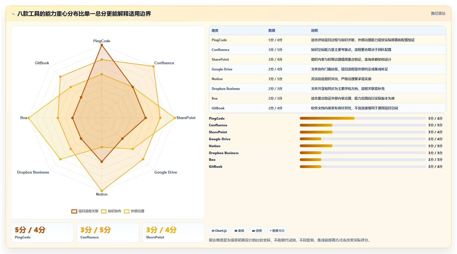
Task: Toggle the 项目流程关联 legend series
Action: [x=85, y=211]
